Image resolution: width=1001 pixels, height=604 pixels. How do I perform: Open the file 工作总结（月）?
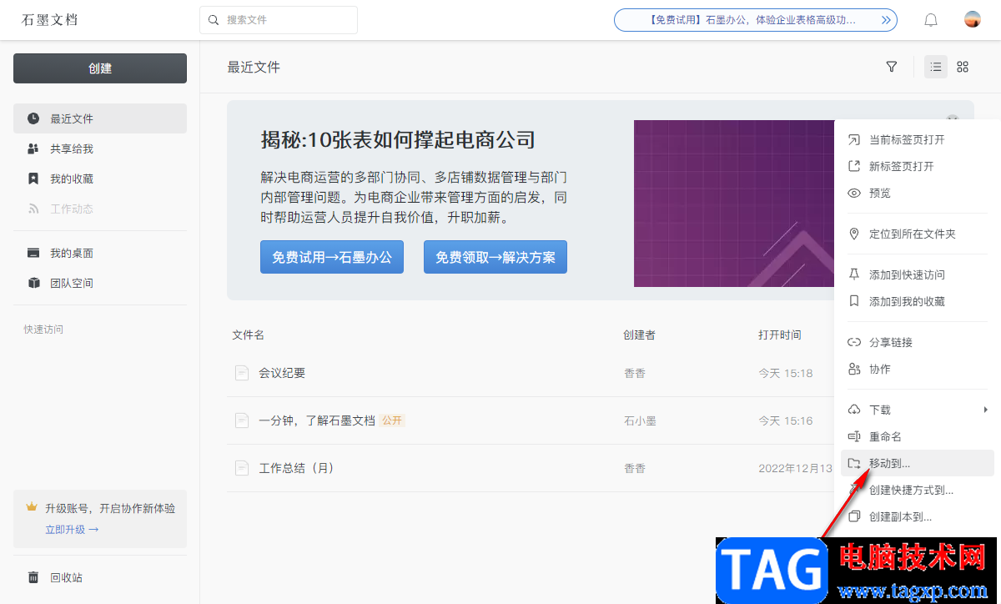coord(296,468)
